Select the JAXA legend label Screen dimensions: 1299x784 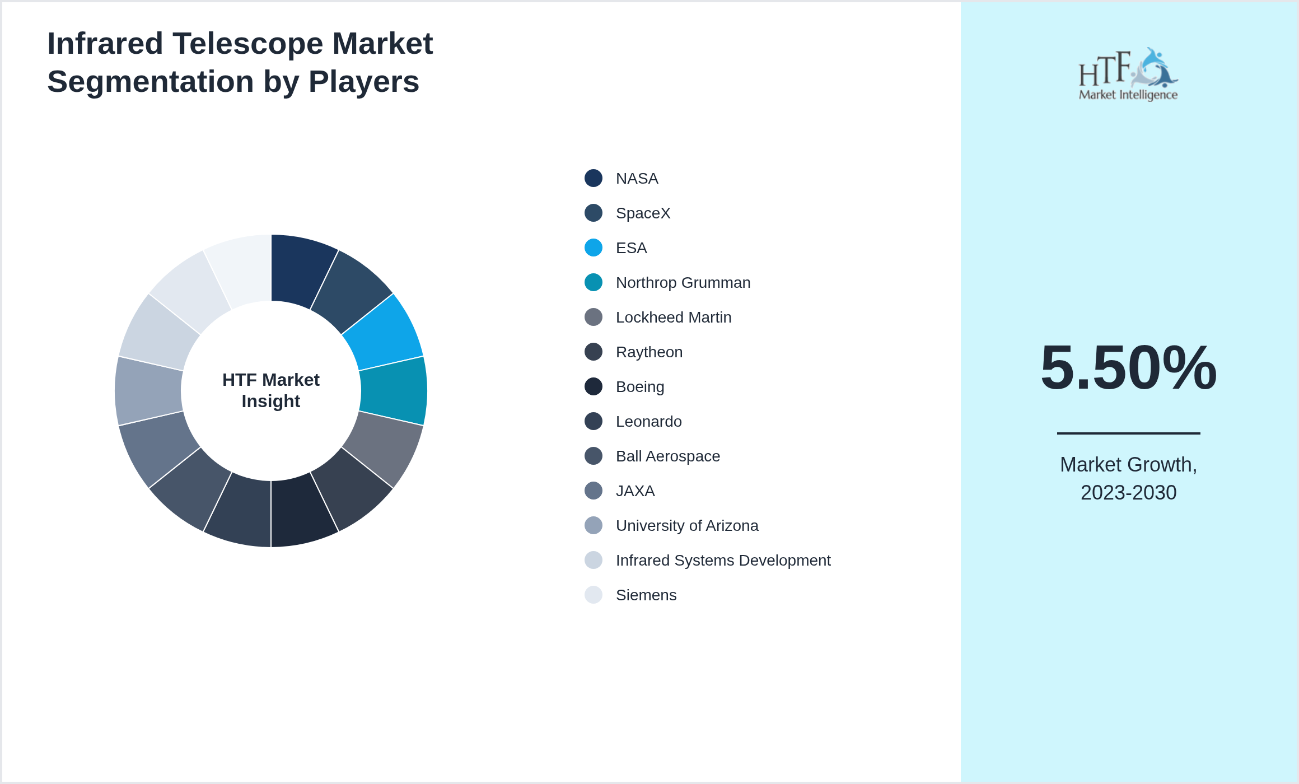636,491
